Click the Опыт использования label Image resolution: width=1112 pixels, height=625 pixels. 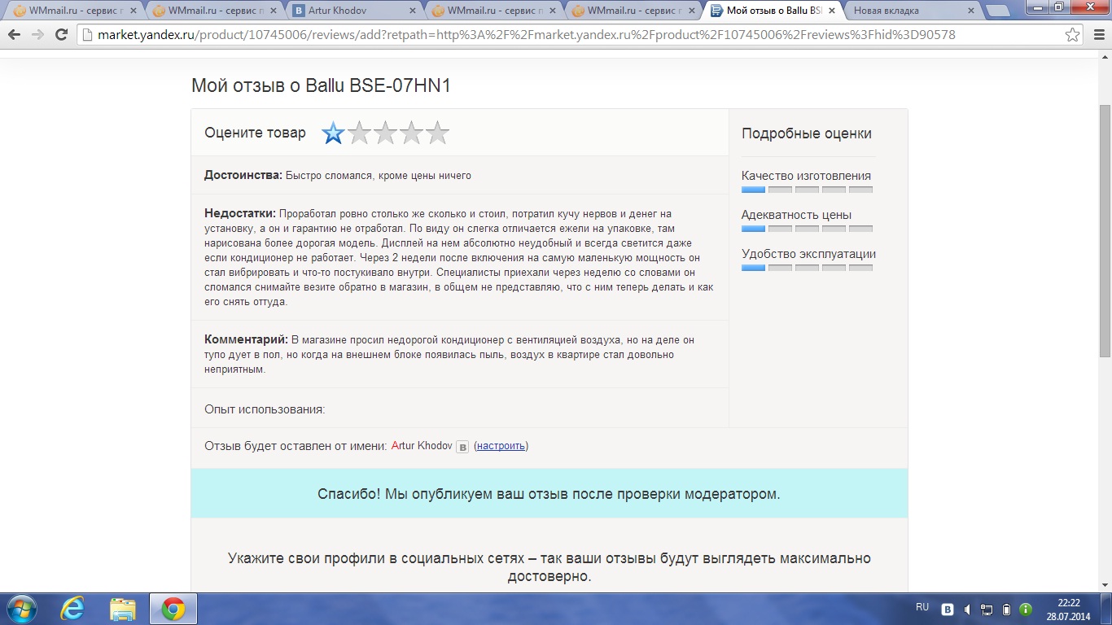[x=265, y=409]
